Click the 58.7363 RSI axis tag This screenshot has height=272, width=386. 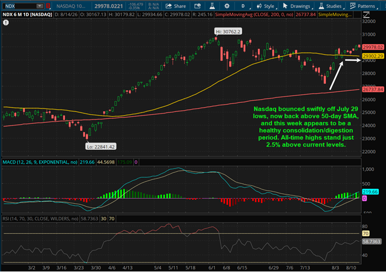click(372, 242)
